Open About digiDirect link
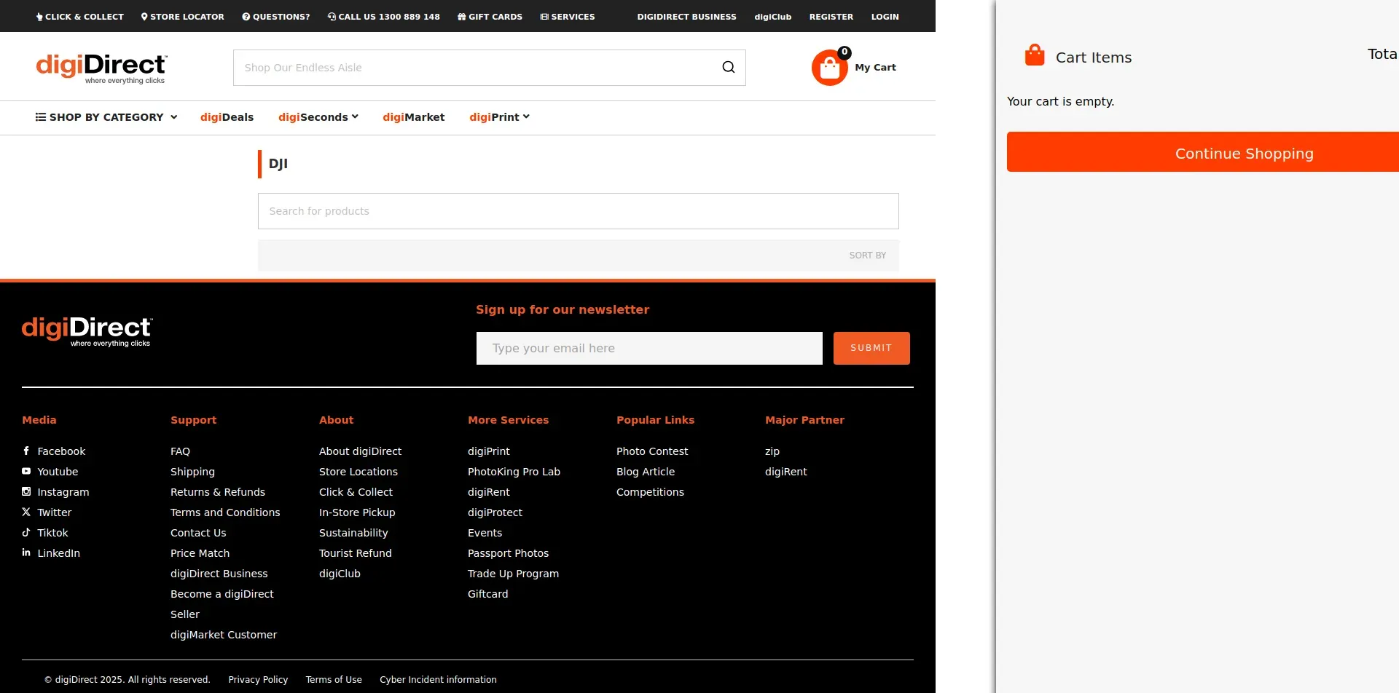 (360, 451)
